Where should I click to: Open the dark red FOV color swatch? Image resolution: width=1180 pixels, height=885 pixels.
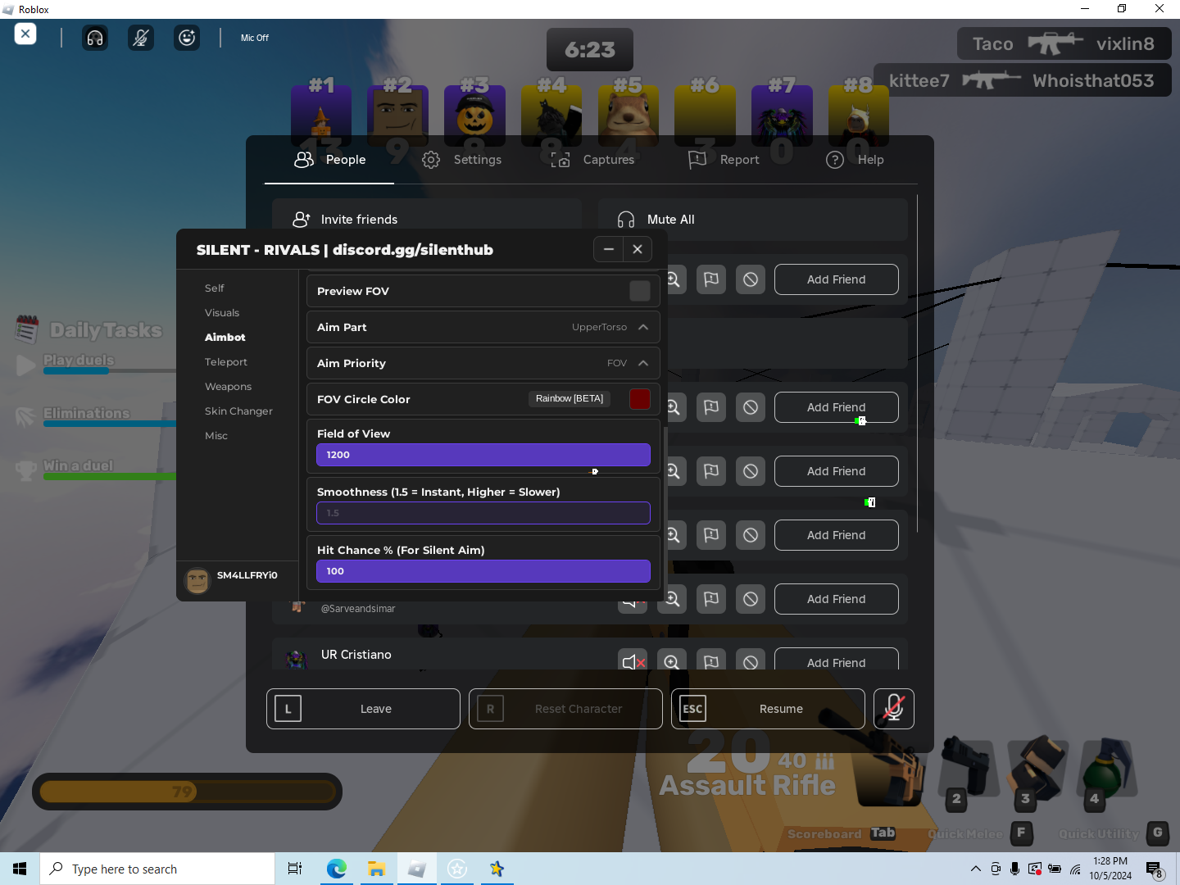(640, 399)
